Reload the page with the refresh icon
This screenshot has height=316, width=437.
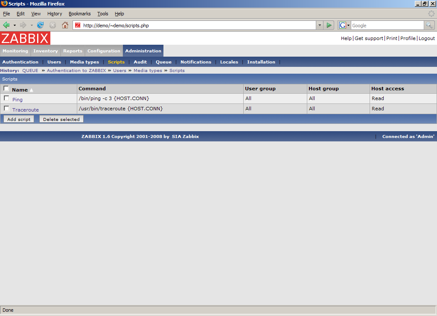tap(41, 25)
